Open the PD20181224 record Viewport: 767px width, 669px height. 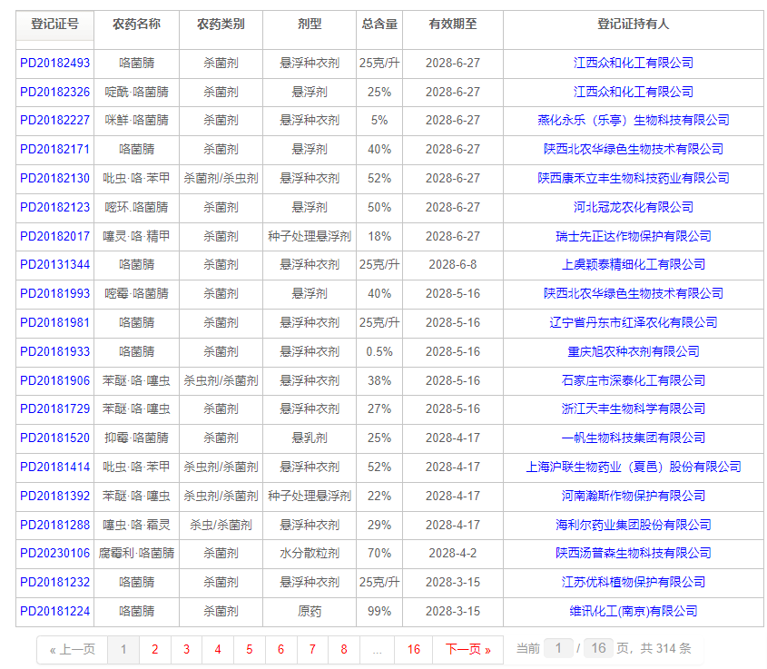pos(54,611)
